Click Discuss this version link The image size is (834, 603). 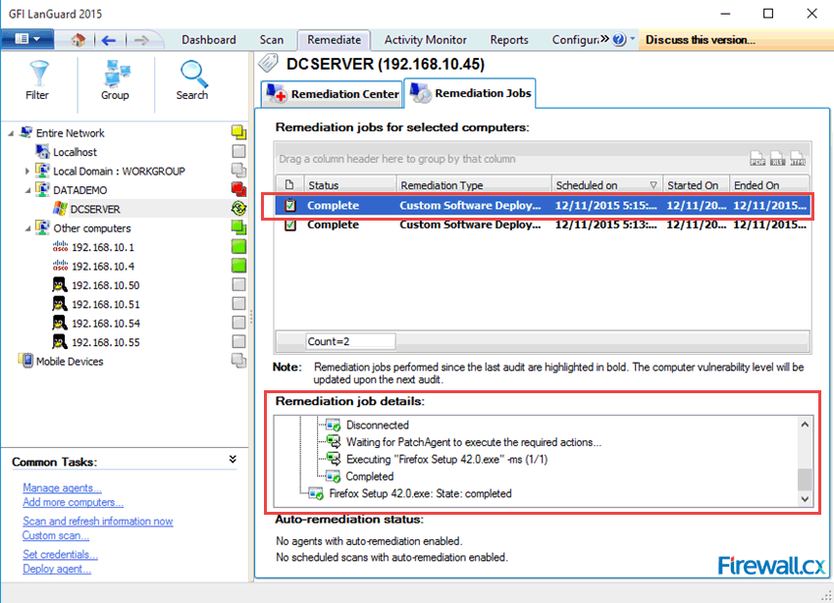[x=700, y=40]
